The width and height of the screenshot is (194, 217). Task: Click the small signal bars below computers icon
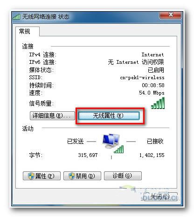click(119, 149)
